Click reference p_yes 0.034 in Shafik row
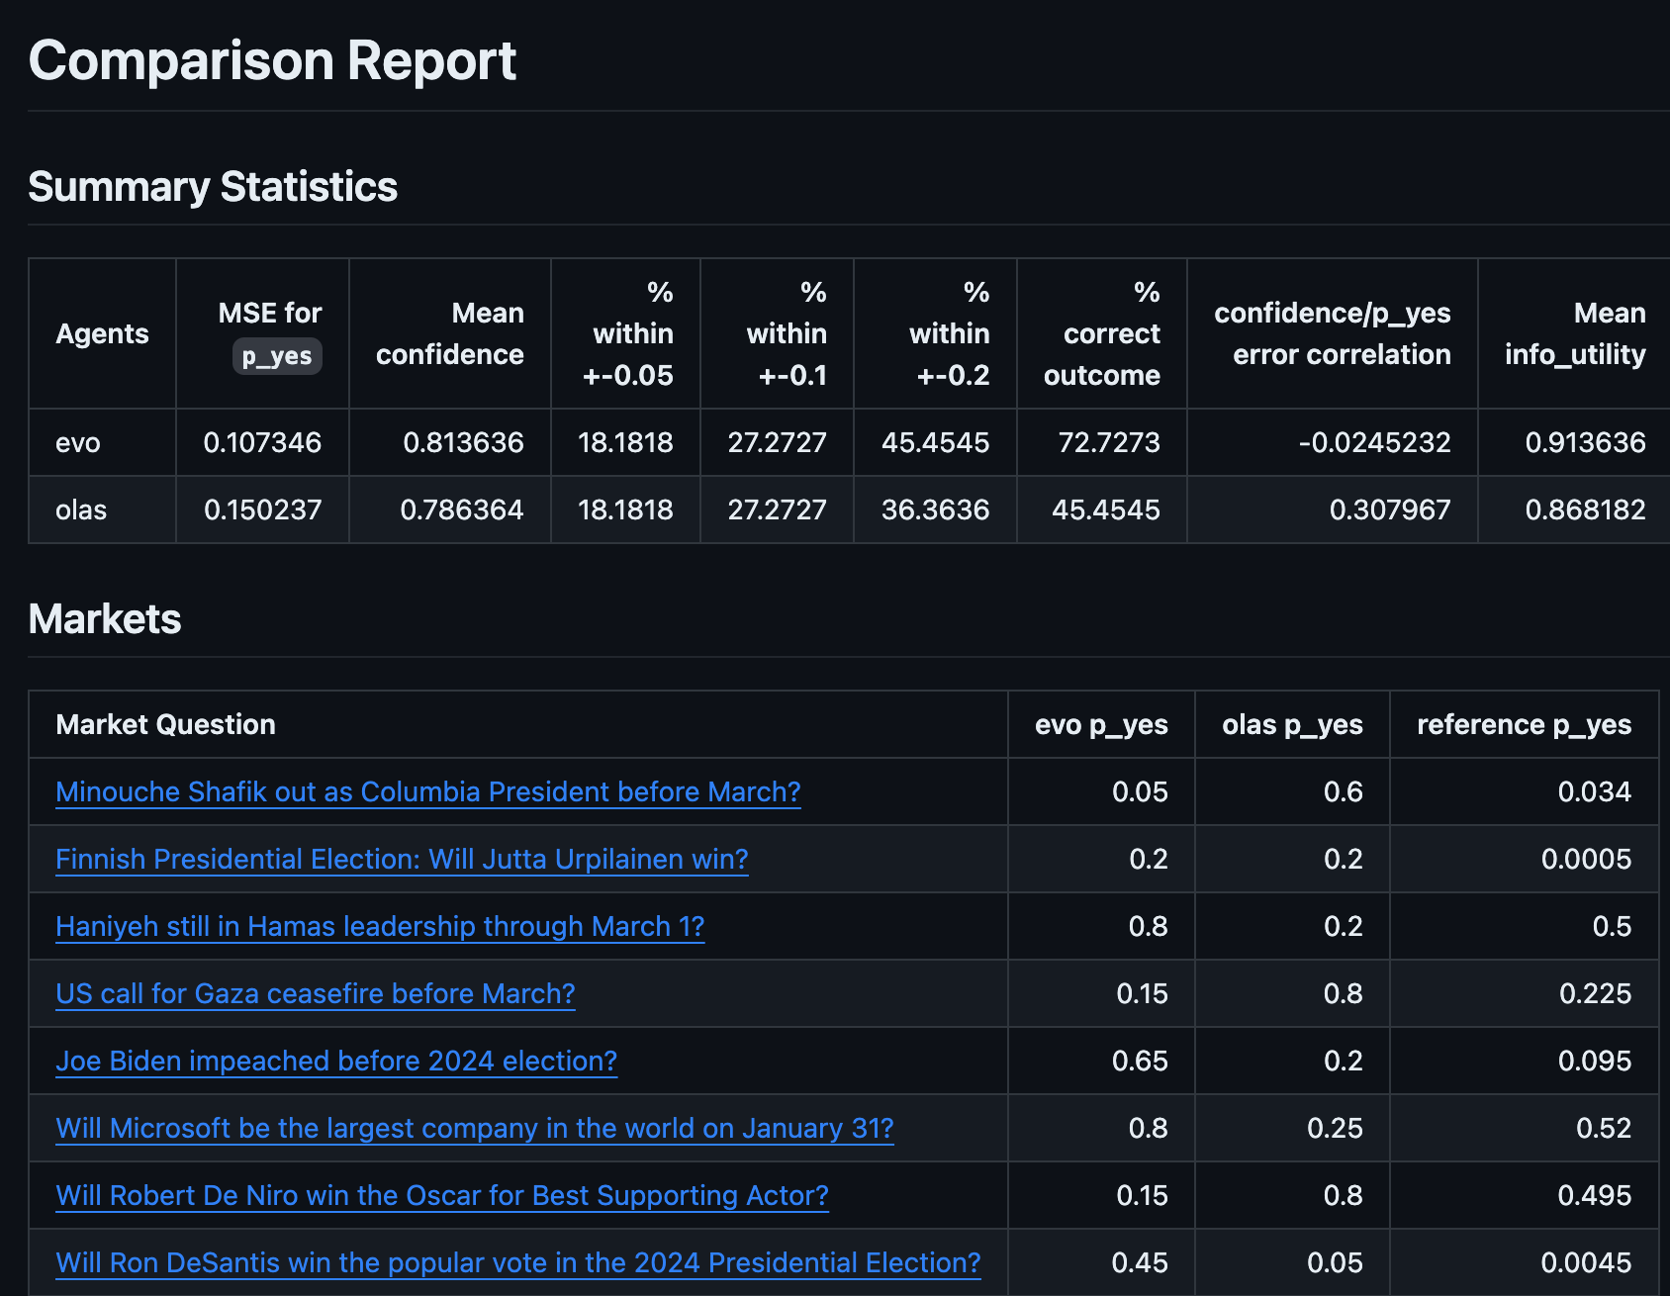Viewport: 1670px width, 1296px height. (x=1594, y=791)
